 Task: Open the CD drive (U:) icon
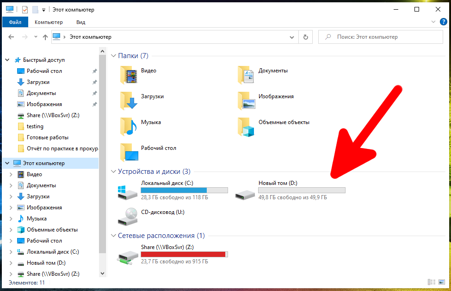[127, 215]
